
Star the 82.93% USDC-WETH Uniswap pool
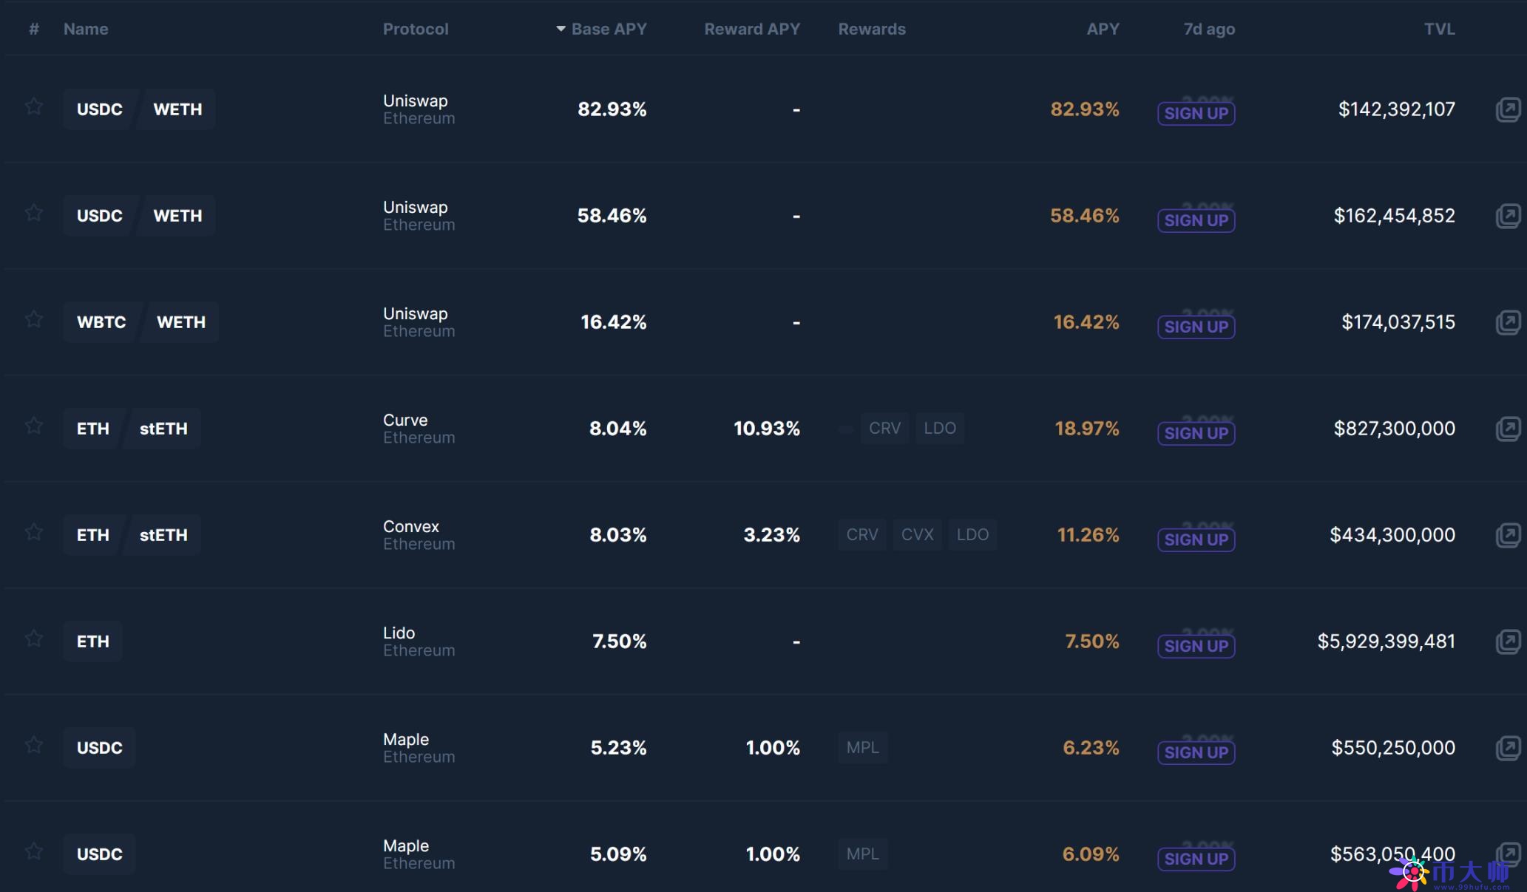(34, 107)
